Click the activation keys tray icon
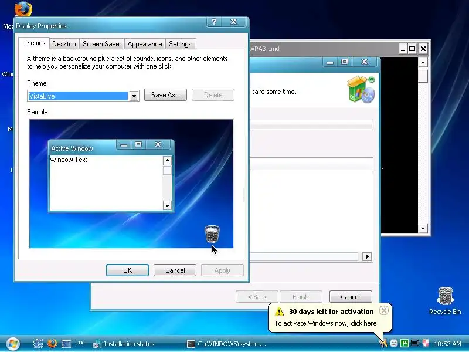Screen dimensions: 469x352 coord(383,343)
